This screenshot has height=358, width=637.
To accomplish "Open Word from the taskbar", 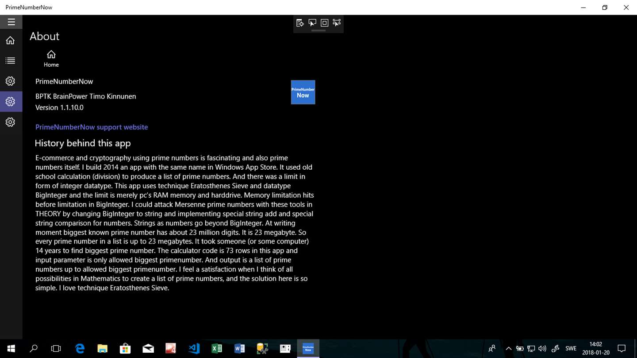I will click(x=239, y=349).
